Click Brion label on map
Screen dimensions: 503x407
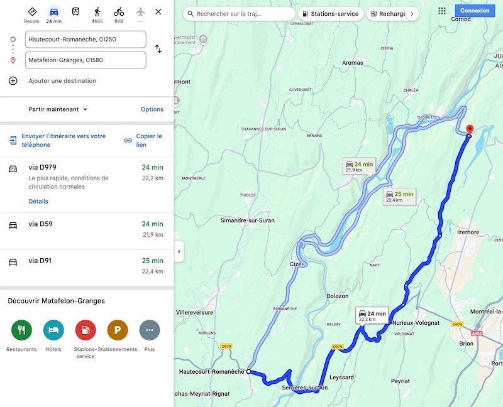pos(466,344)
